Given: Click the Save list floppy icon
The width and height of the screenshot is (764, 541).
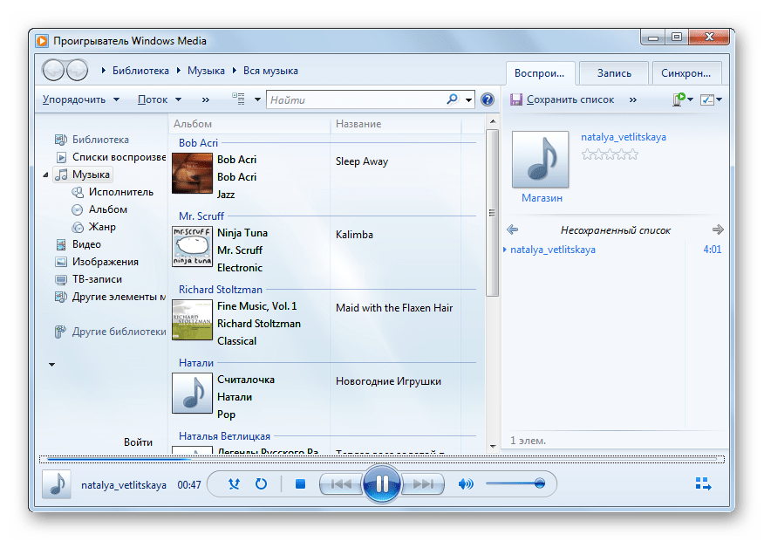Looking at the screenshot, I should pyautogui.click(x=516, y=99).
